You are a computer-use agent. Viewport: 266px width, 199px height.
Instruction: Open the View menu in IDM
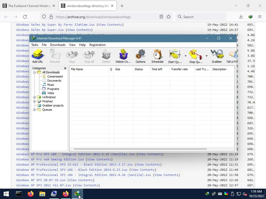[72, 45]
